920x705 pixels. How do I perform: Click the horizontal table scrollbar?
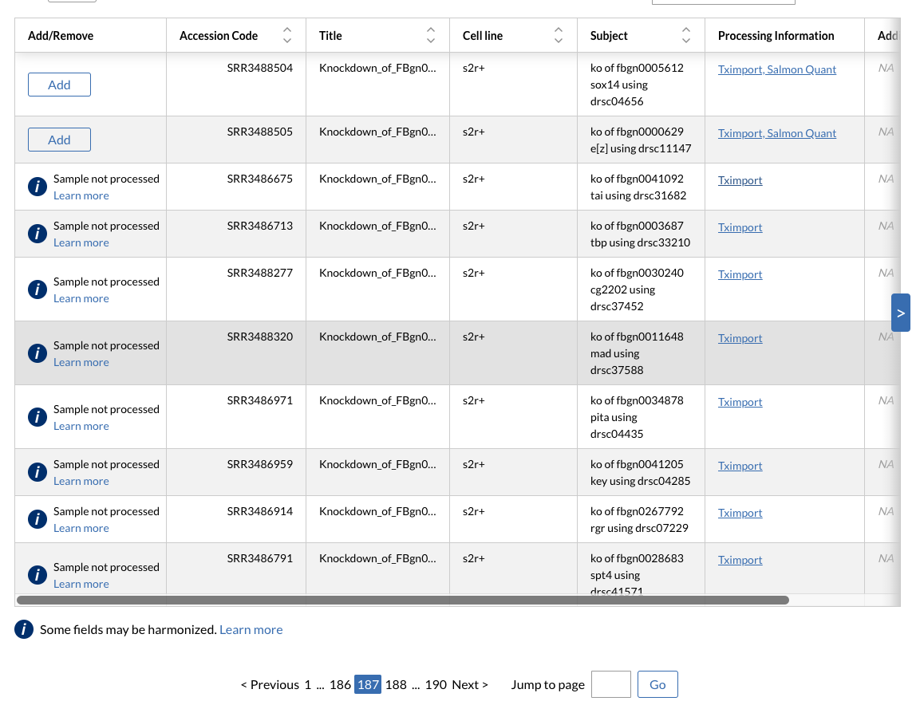click(402, 600)
